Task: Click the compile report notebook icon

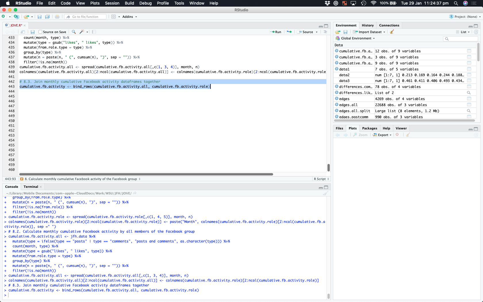Action: point(94,32)
